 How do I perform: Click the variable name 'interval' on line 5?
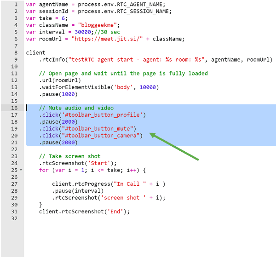pos(52,32)
